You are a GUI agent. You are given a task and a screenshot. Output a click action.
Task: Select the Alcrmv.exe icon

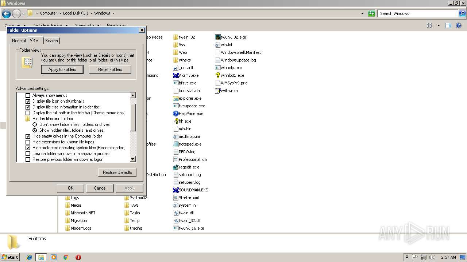[175, 75]
